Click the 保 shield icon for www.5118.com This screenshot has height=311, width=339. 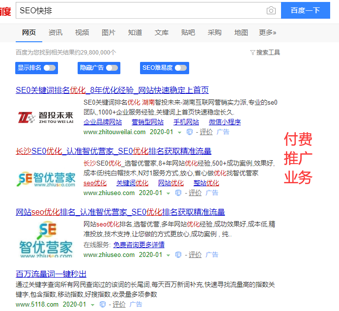(103, 304)
